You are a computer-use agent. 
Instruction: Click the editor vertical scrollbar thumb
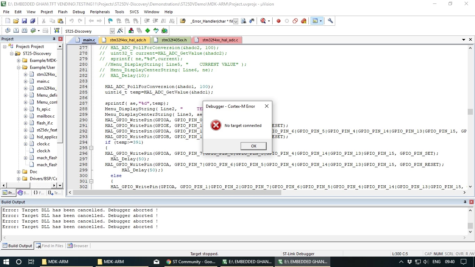(470, 112)
